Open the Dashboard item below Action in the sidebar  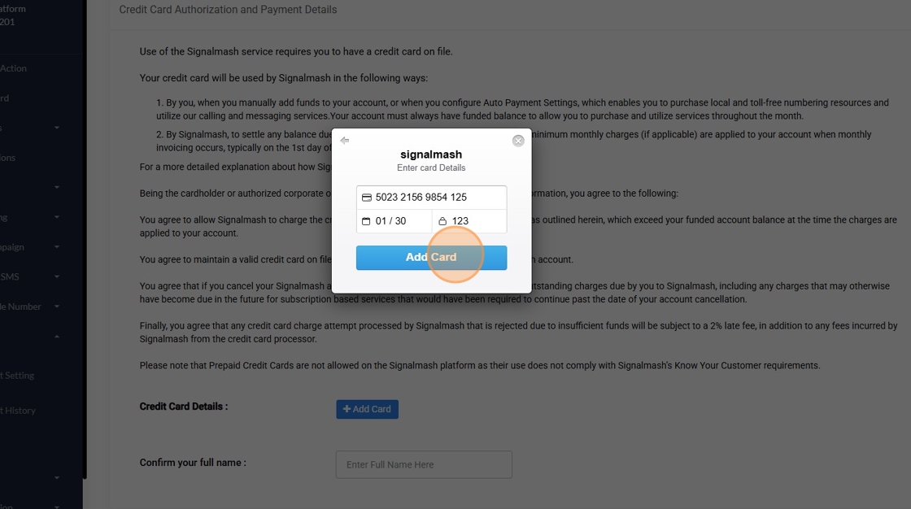tap(5, 98)
